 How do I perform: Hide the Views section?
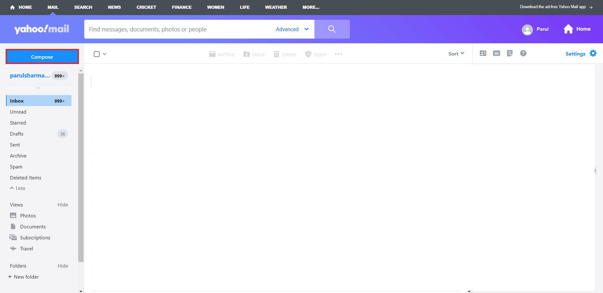(63, 205)
